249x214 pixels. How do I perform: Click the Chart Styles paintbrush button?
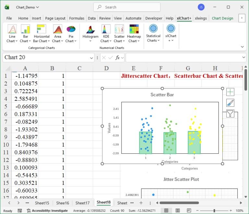pyautogui.click(x=230, y=103)
